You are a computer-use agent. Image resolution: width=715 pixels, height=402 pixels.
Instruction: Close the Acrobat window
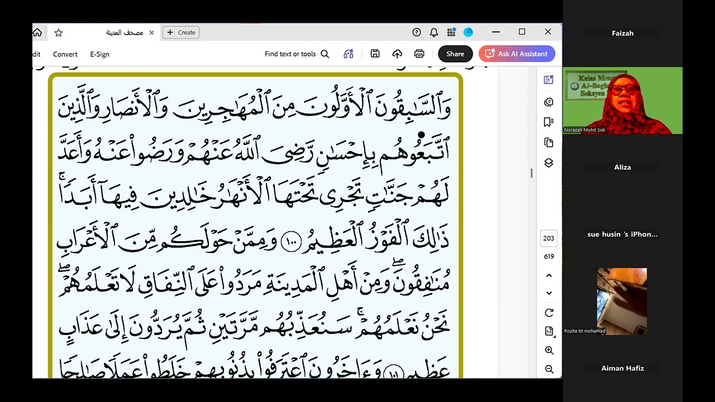(548, 32)
